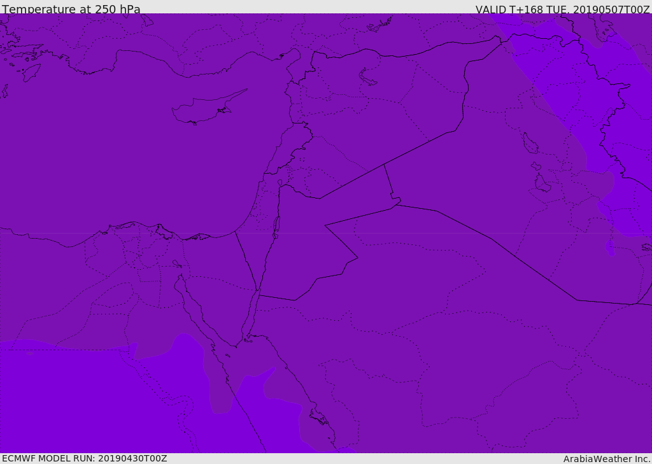Click the 'VALID T+168 TUE. 20190507T00Z' label
Screen dimensions: 652x464
[563, 9]
